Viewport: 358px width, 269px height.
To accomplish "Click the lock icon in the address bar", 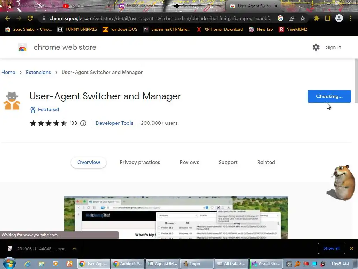I will tap(44, 18).
